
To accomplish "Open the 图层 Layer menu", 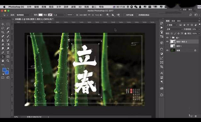I will pyautogui.click(x=51, y=7).
